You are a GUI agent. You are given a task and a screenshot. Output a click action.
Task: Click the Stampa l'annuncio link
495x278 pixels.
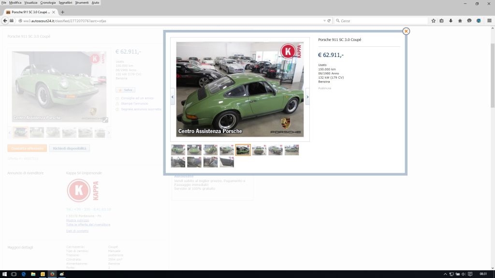click(x=134, y=104)
